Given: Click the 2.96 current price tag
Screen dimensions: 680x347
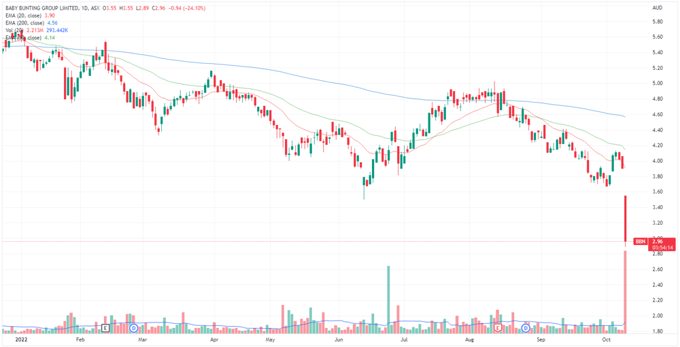Looking at the screenshot, I should click(x=657, y=241).
